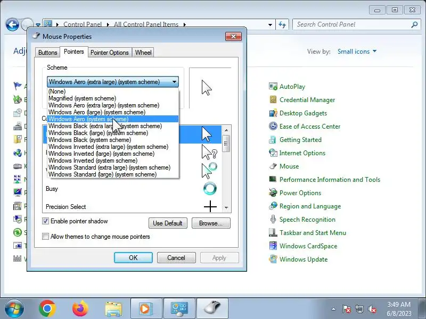Choose Windows Black (large) scheme
Viewport: 426px width, 319px height.
click(113, 133)
